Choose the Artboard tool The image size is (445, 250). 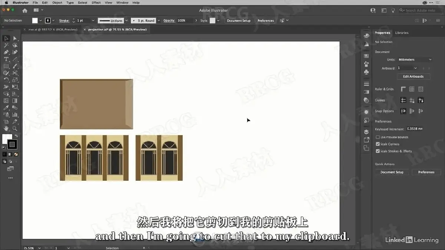coord(6,121)
